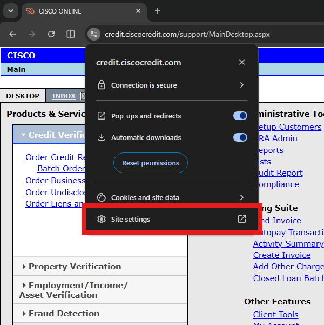Open Audit Report link
This screenshot has height=325, width=324.
click(281, 173)
